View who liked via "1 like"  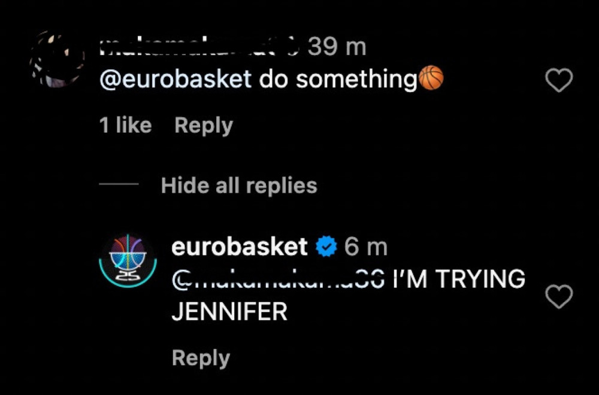125,126
